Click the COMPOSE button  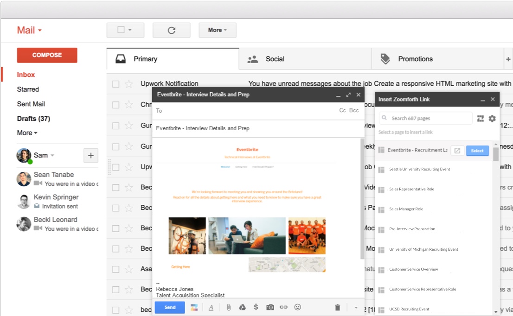click(x=47, y=55)
